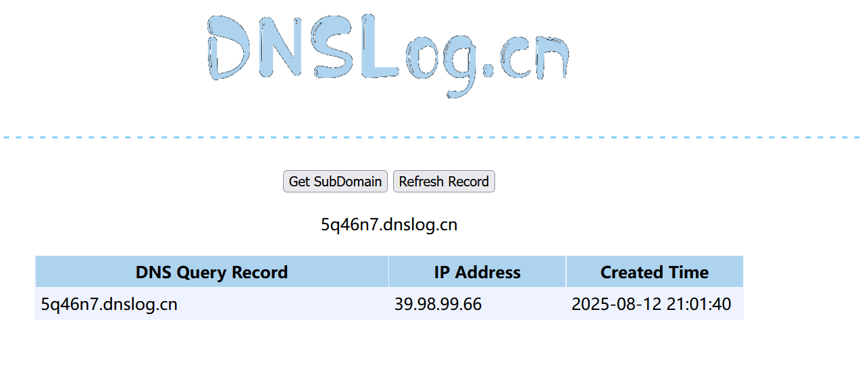Click the letter N in the logo
Image resolution: width=864 pixels, height=368 pixels.
(x=281, y=47)
